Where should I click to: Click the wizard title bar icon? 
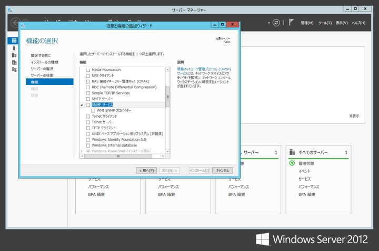click(x=23, y=25)
